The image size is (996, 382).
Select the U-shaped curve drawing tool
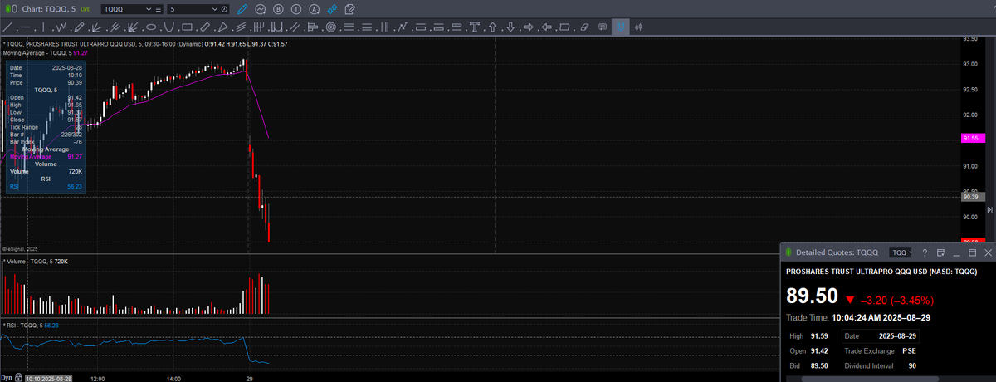point(168,27)
